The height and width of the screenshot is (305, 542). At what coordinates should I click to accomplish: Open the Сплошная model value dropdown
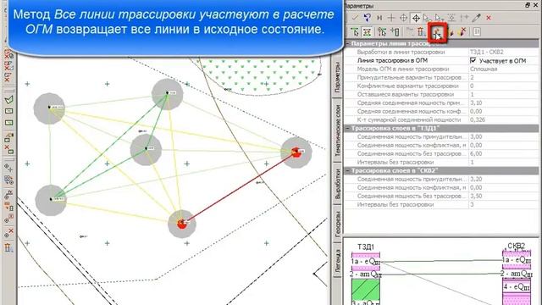[x=503, y=69]
